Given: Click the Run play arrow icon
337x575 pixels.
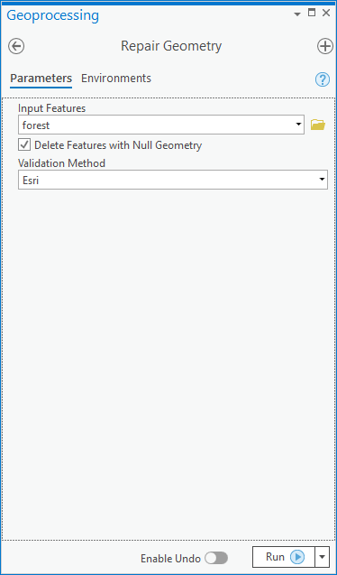Looking at the screenshot, I should tap(297, 558).
